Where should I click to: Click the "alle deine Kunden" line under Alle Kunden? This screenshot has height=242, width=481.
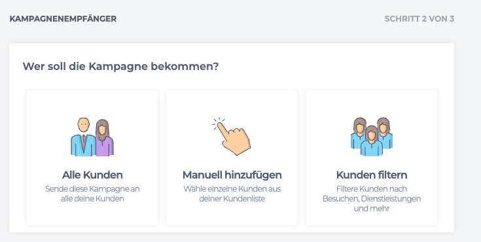pyautogui.click(x=92, y=198)
